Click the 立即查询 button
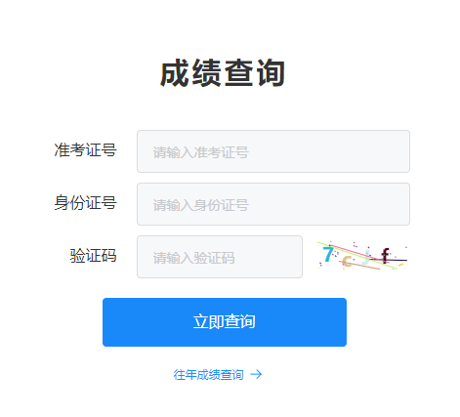460x417 pixels. [225, 322]
